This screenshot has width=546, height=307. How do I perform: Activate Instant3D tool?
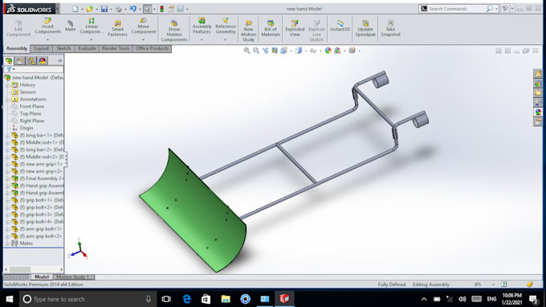(340, 26)
